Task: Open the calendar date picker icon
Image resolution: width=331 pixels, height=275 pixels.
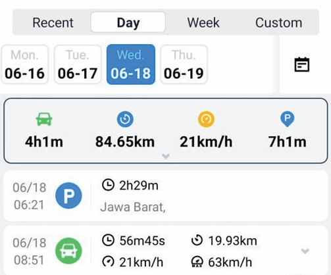Action: pyautogui.click(x=302, y=64)
